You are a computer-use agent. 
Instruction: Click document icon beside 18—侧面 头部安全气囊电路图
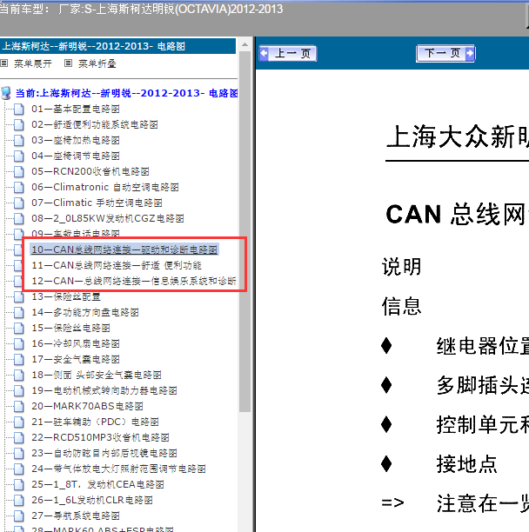[x=19, y=376]
